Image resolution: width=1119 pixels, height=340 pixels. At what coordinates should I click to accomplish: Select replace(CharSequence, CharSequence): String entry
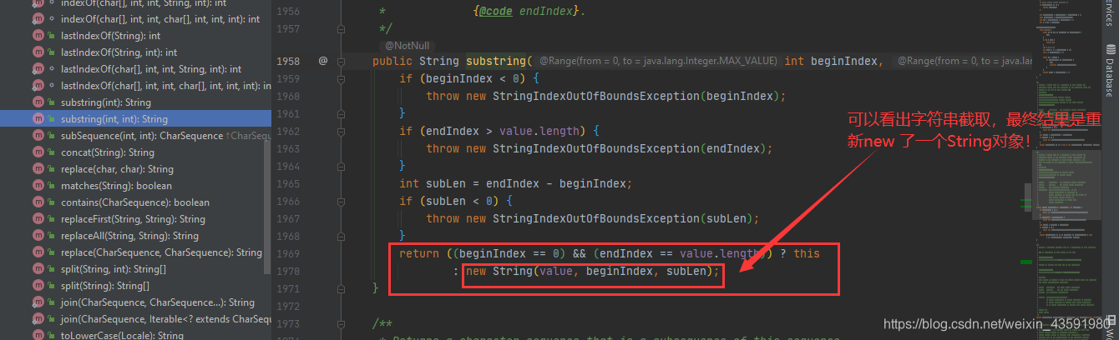(x=135, y=252)
